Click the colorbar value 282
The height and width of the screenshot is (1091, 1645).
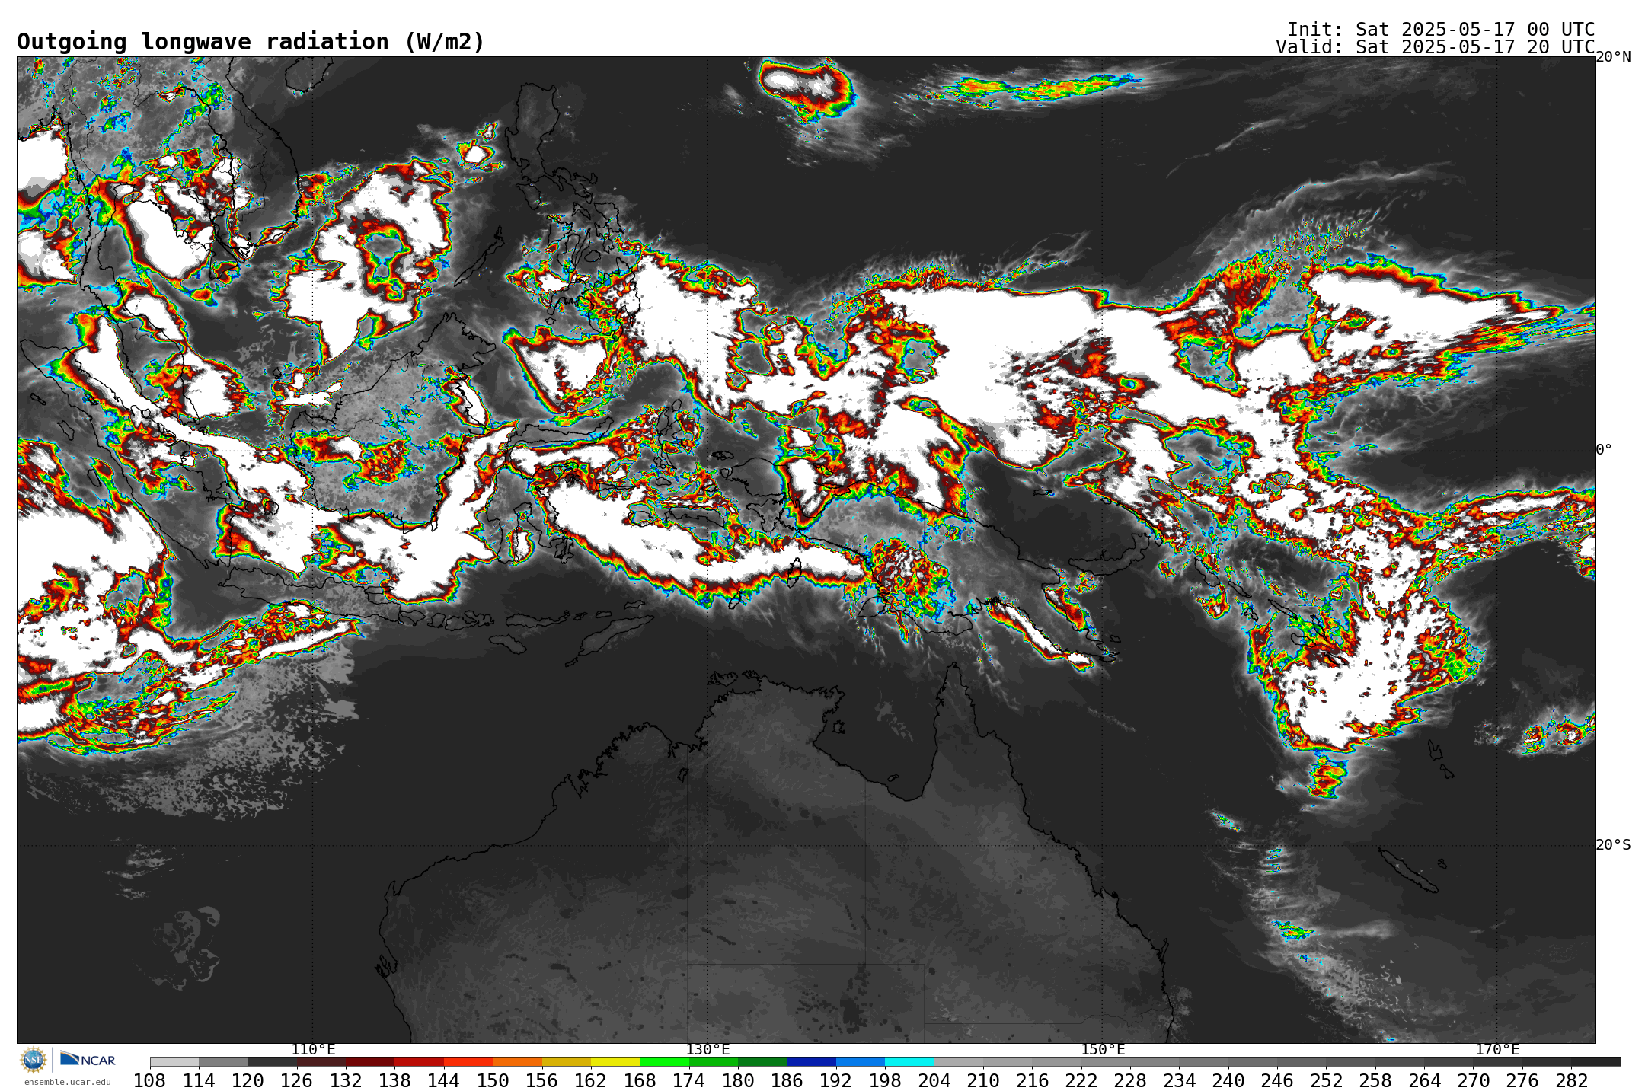1571,1080
